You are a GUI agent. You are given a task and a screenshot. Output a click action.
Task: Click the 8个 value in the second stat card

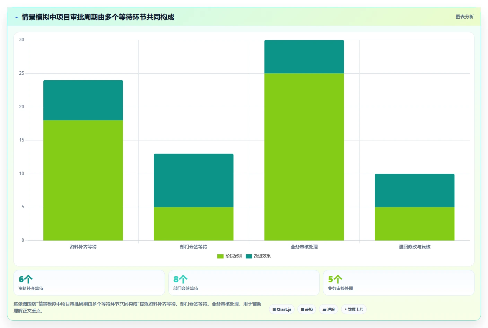[180, 279]
